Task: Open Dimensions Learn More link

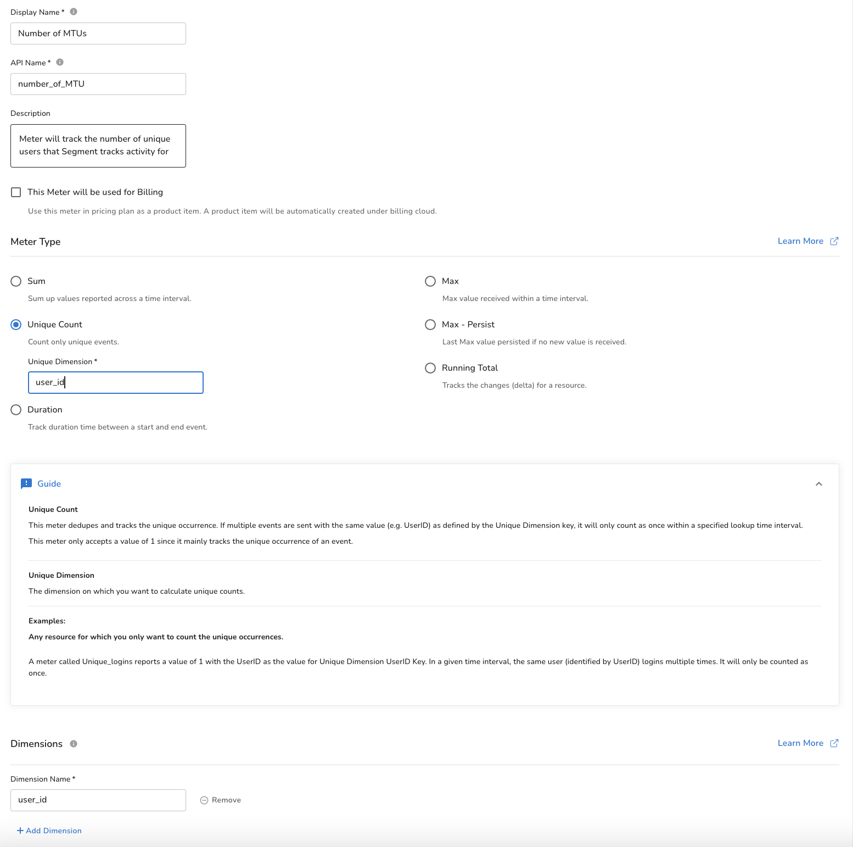Action: point(800,743)
